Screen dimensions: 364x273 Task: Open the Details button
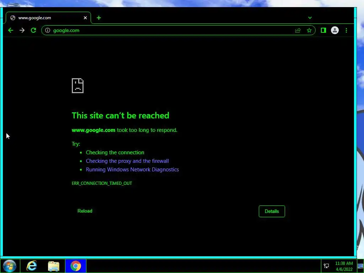click(x=272, y=211)
